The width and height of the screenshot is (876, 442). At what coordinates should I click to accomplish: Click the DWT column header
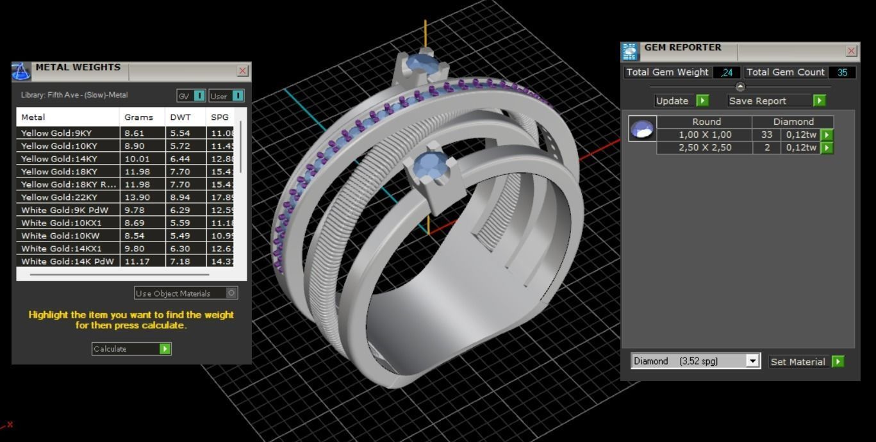185,117
